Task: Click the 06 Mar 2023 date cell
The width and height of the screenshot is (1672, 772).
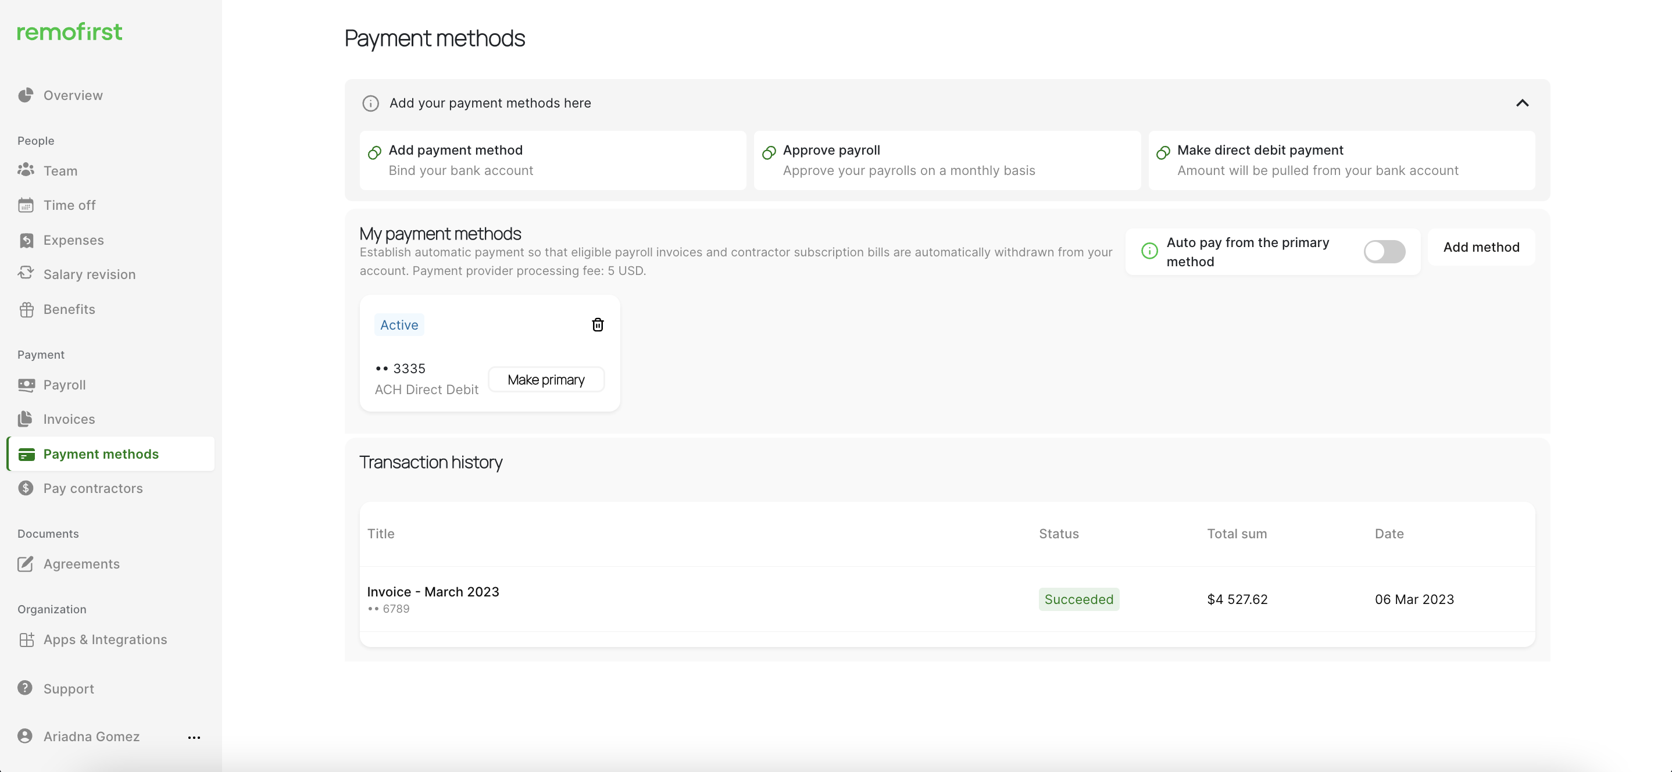Action: coord(1414,599)
